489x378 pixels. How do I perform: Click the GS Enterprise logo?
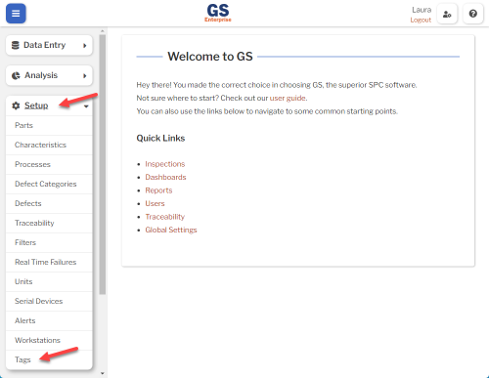click(x=218, y=13)
